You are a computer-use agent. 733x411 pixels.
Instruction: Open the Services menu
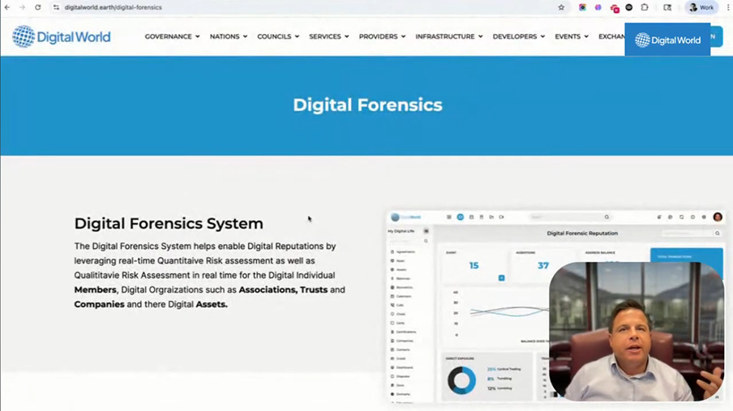click(328, 36)
